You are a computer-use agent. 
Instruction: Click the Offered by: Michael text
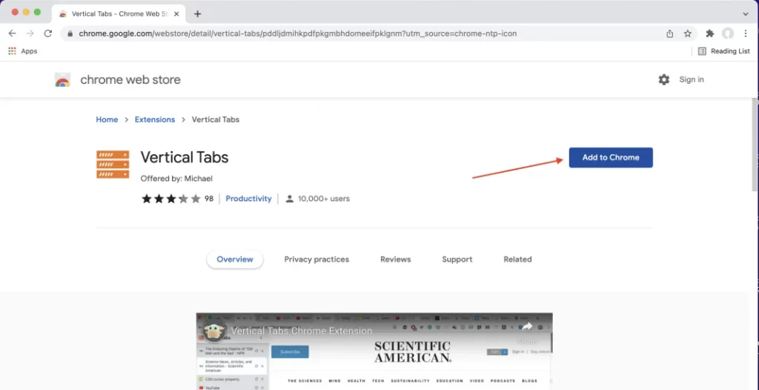[x=176, y=178]
